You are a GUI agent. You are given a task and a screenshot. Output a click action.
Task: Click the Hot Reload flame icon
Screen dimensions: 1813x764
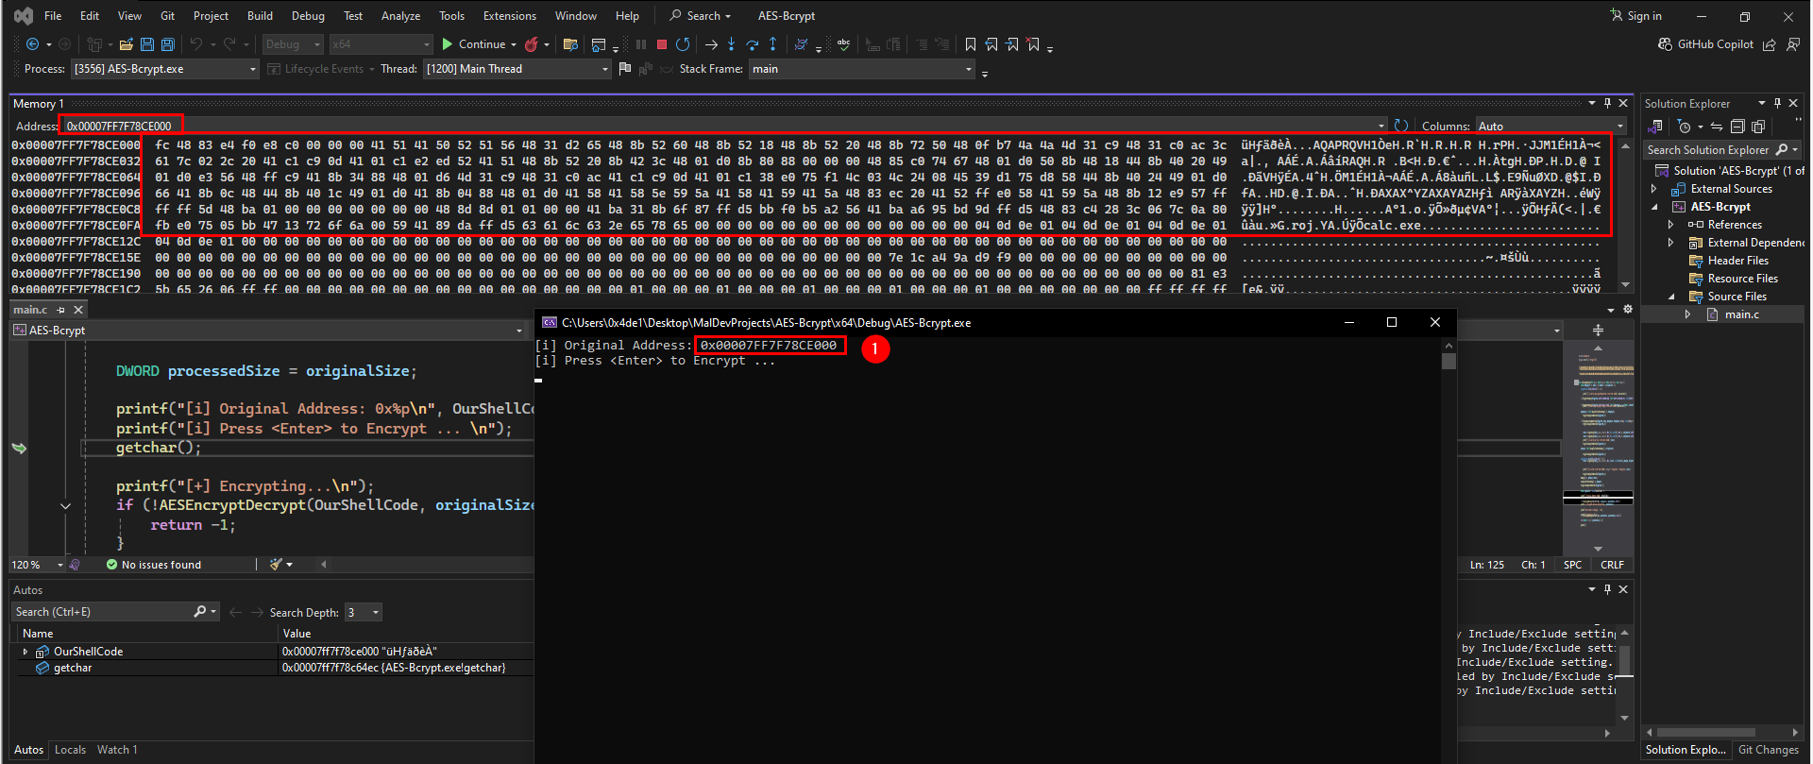[532, 44]
